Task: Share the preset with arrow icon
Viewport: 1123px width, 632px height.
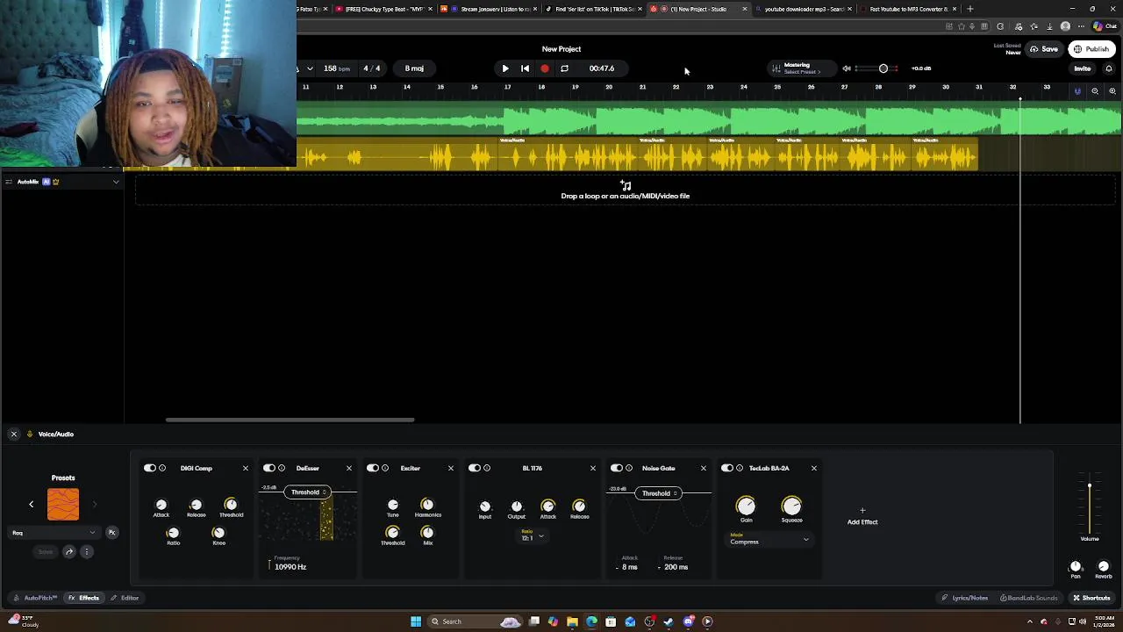Action: pos(69,551)
